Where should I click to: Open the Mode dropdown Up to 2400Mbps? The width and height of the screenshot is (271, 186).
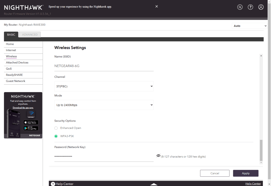tap(104, 105)
